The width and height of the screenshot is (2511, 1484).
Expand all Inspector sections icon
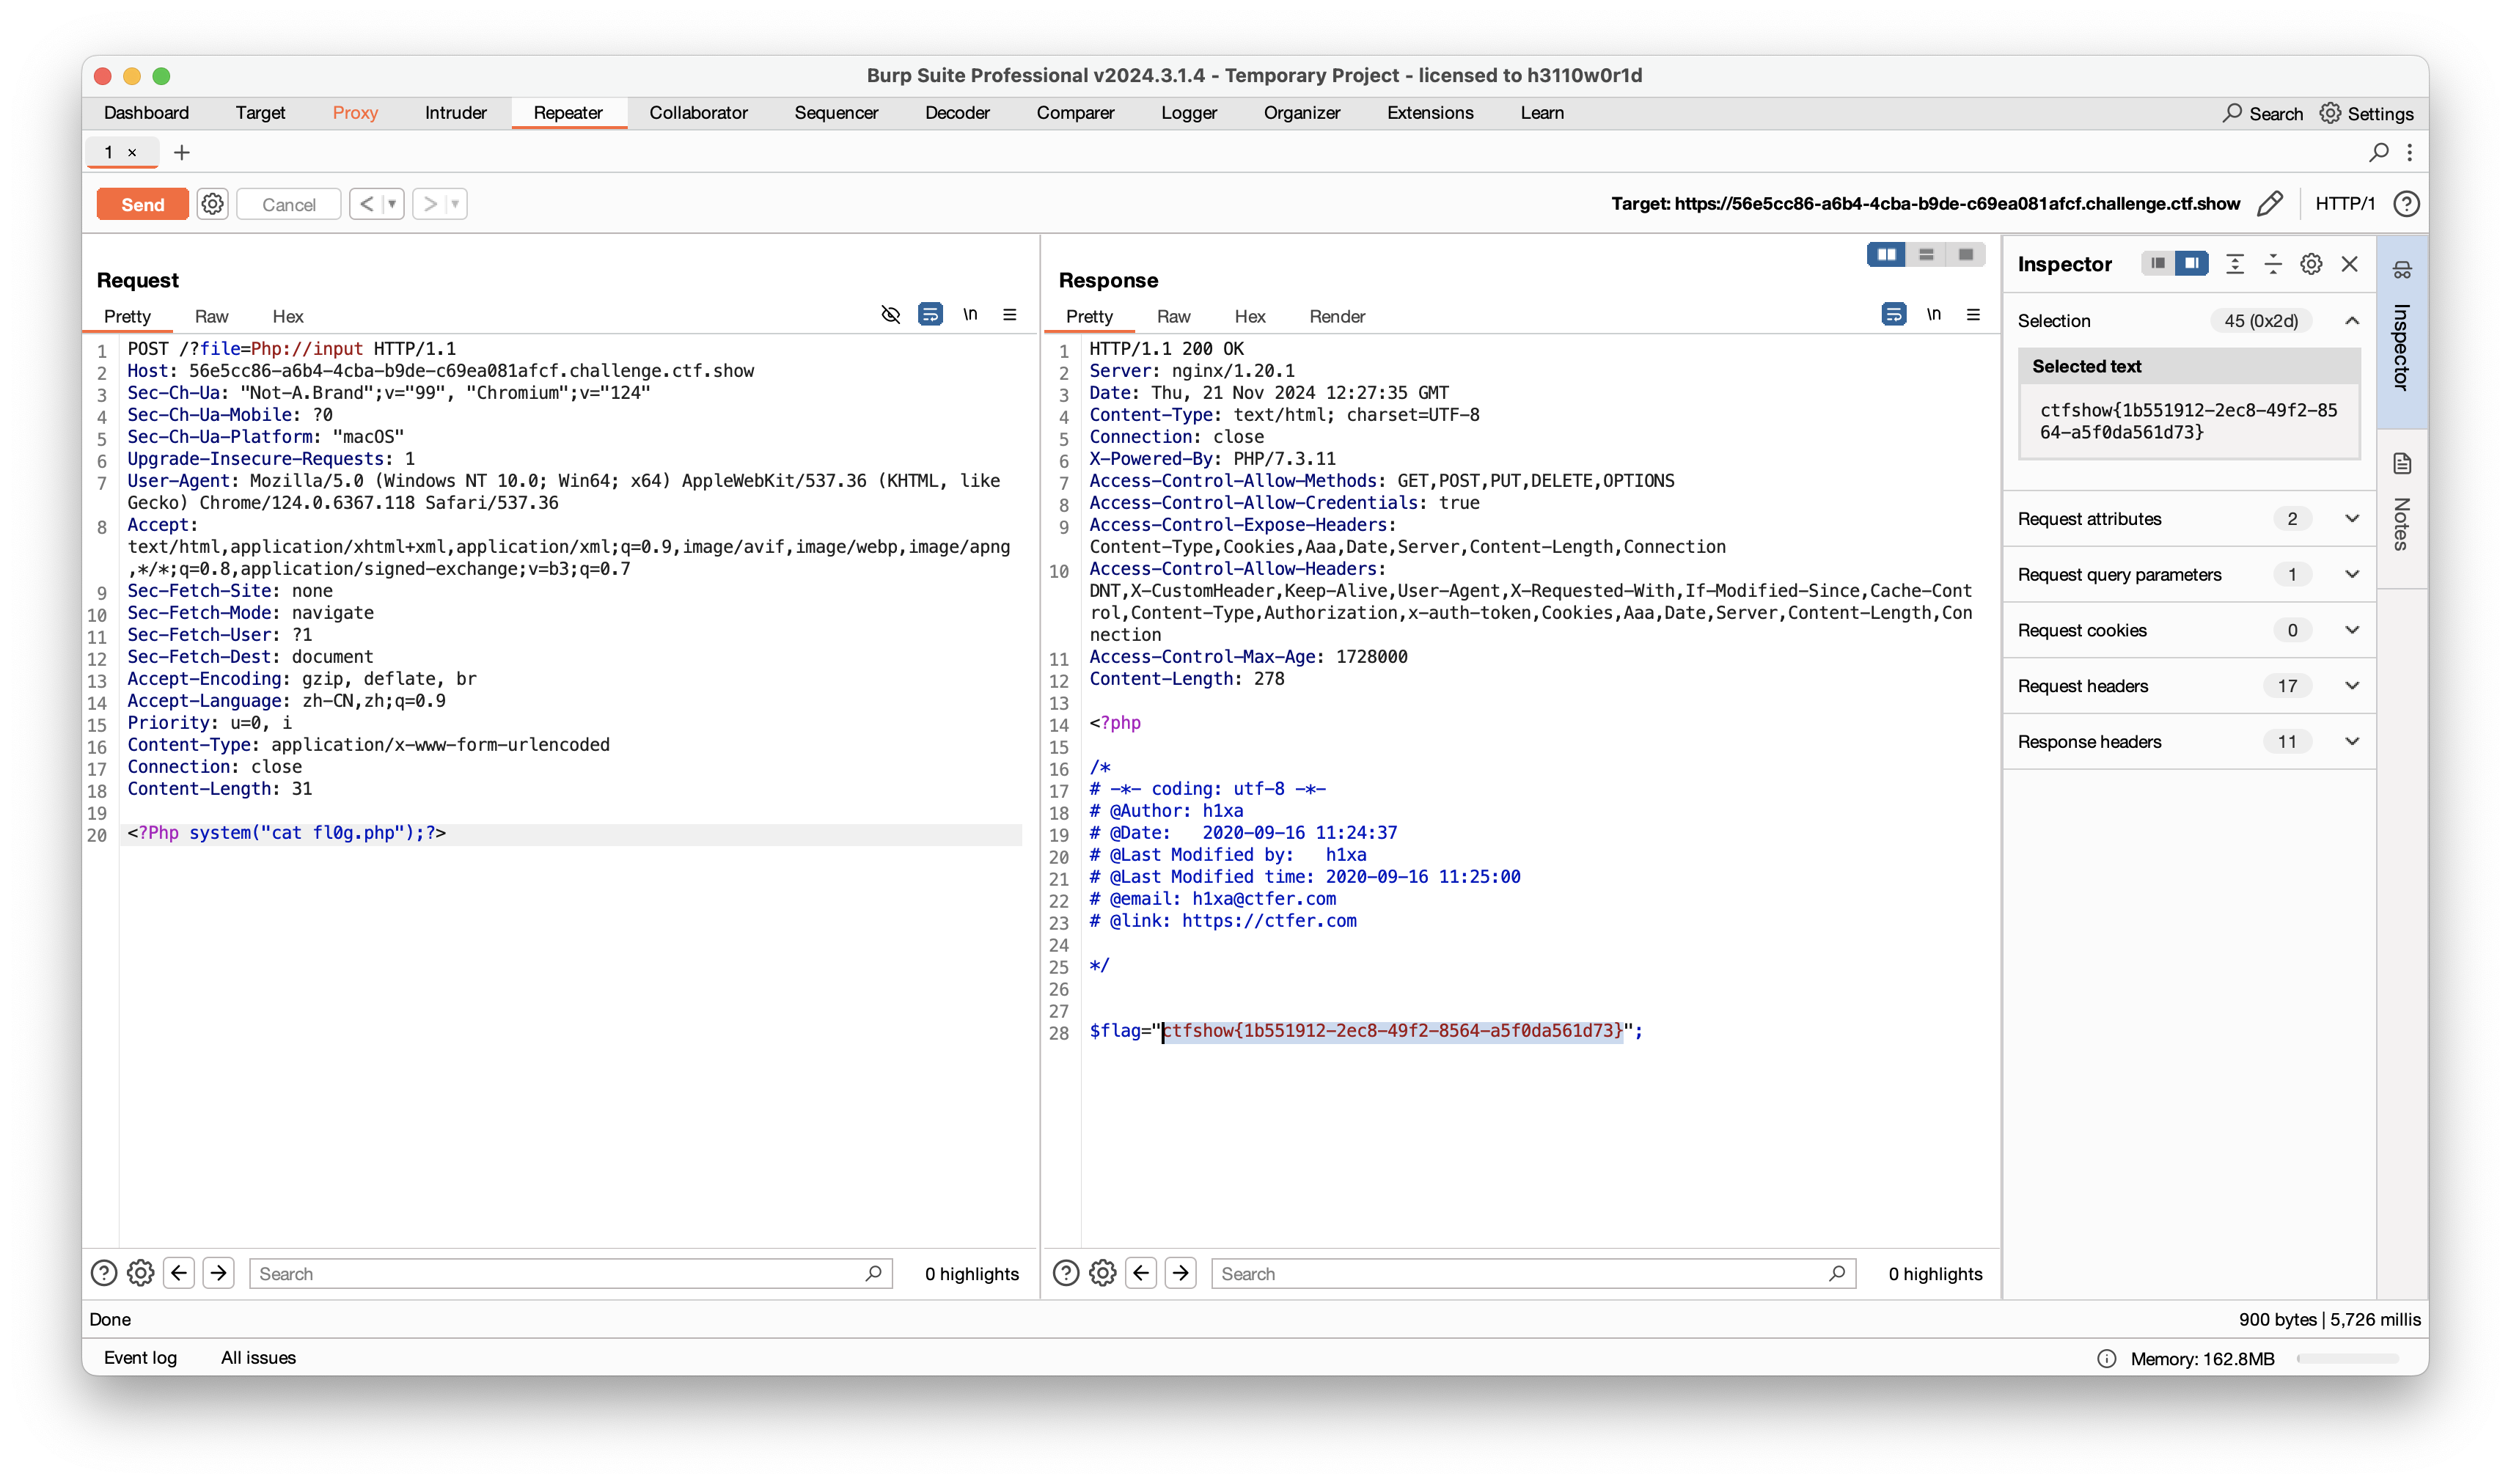(x=2234, y=264)
